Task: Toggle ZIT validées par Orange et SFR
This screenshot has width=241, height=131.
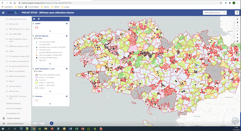Action: [x=7, y=56]
